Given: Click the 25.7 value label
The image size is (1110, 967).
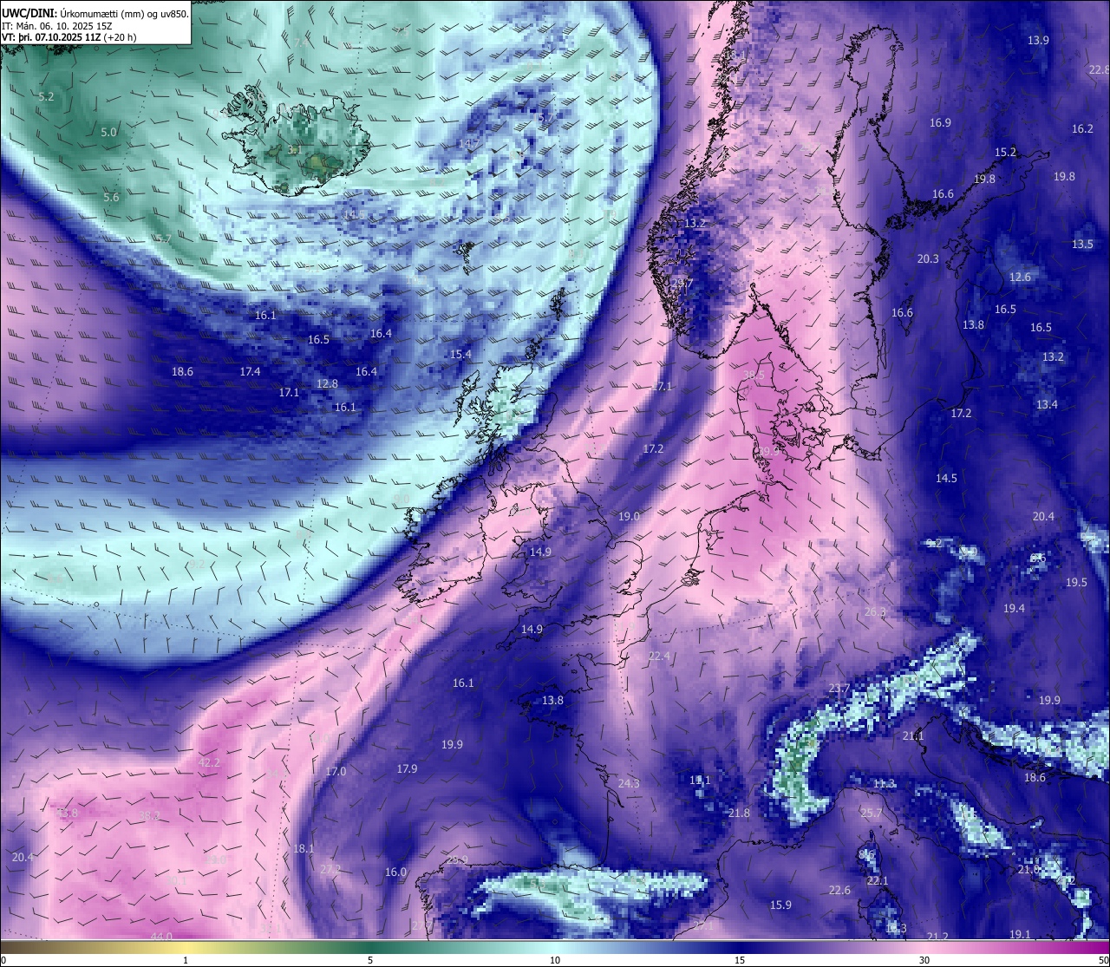Looking at the screenshot, I should (871, 813).
